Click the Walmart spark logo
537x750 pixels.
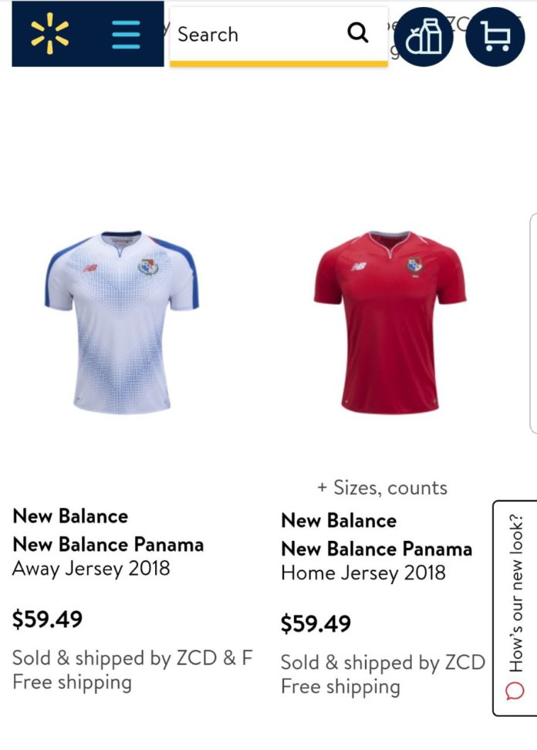tap(49, 33)
